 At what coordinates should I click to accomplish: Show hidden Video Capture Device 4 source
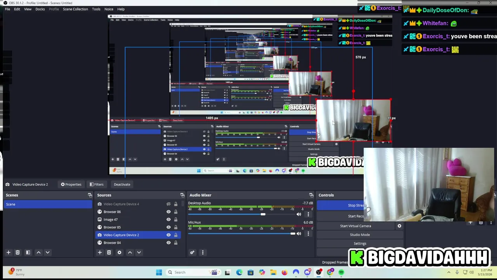pyautogui.click(x=169, y=204)
